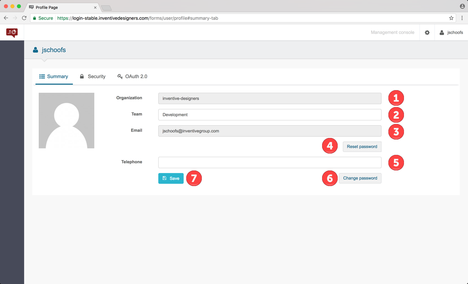Close the Profile Page browser tab
The height and width of the screenshot is (284, 468).
pos(95,7)
